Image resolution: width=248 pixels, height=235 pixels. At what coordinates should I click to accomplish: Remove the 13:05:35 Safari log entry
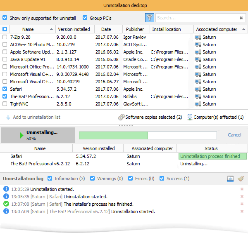point(242,197)
